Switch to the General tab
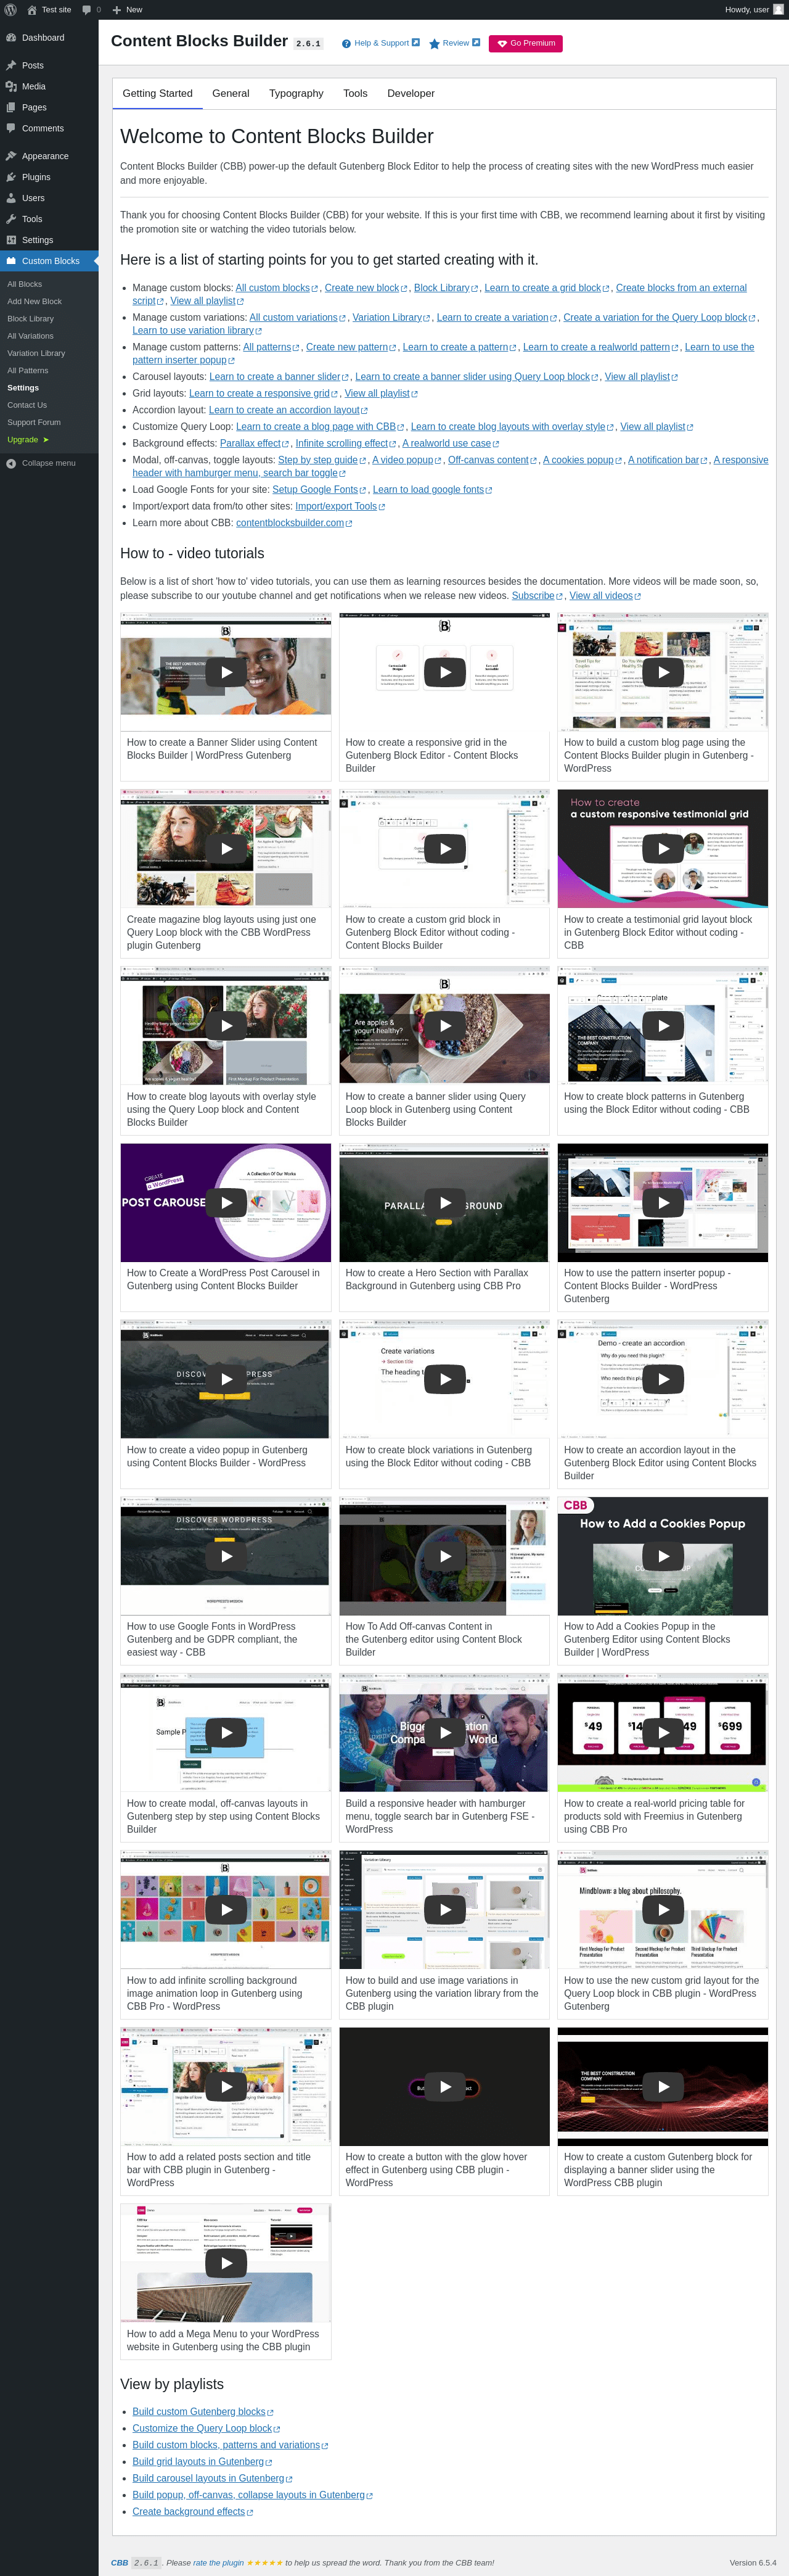The height and width of the screenshot is (2576, 789). coord(231,93)
